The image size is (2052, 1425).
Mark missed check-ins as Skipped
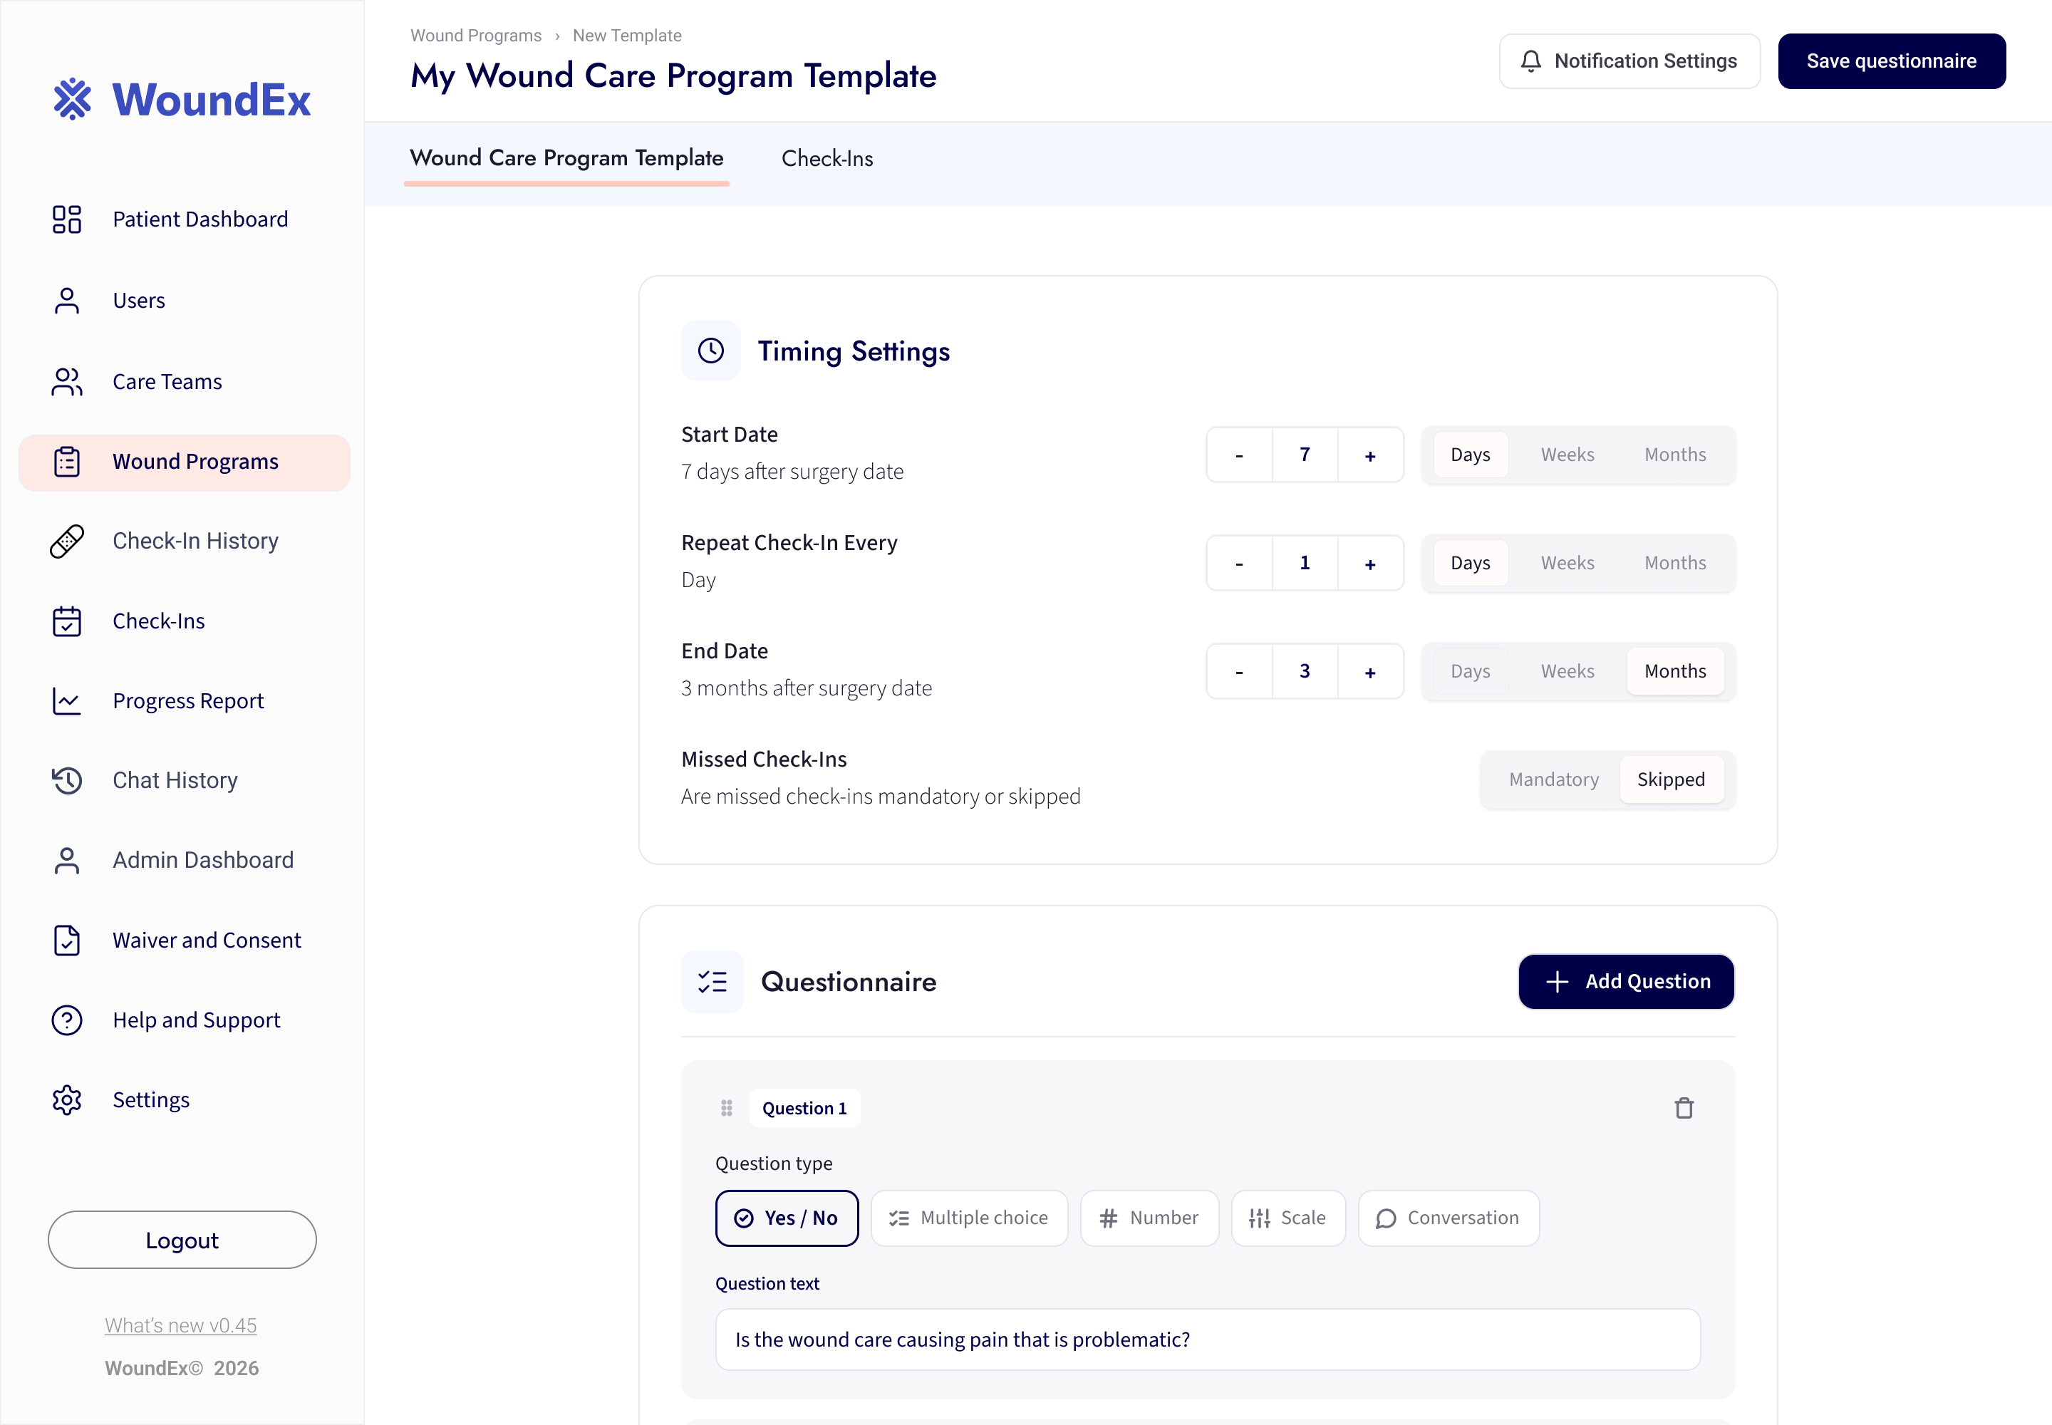pos(1671,779)
